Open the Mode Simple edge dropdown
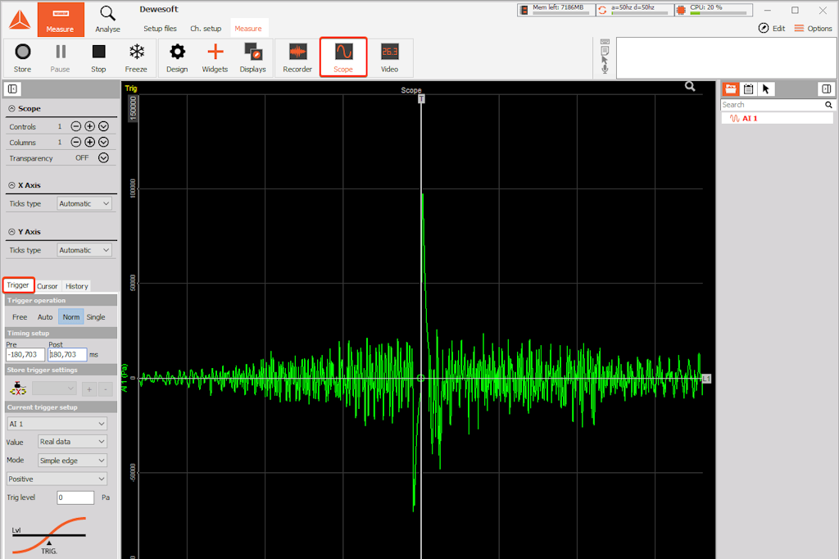The height and width of the screenshot is (559, 839). (72, 461)
